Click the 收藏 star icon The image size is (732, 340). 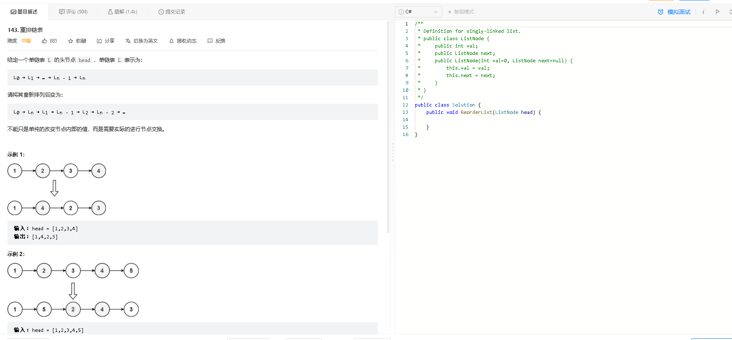pos(71,41)
